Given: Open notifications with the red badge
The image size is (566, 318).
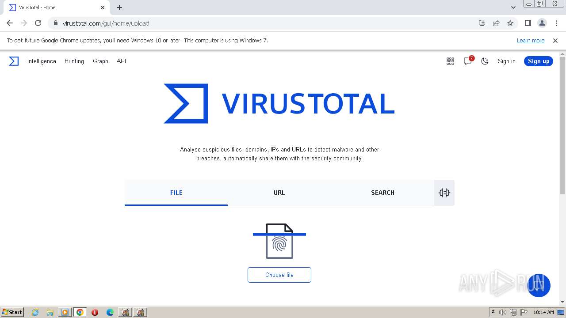Looking at the screenshot, I should 468,61.
